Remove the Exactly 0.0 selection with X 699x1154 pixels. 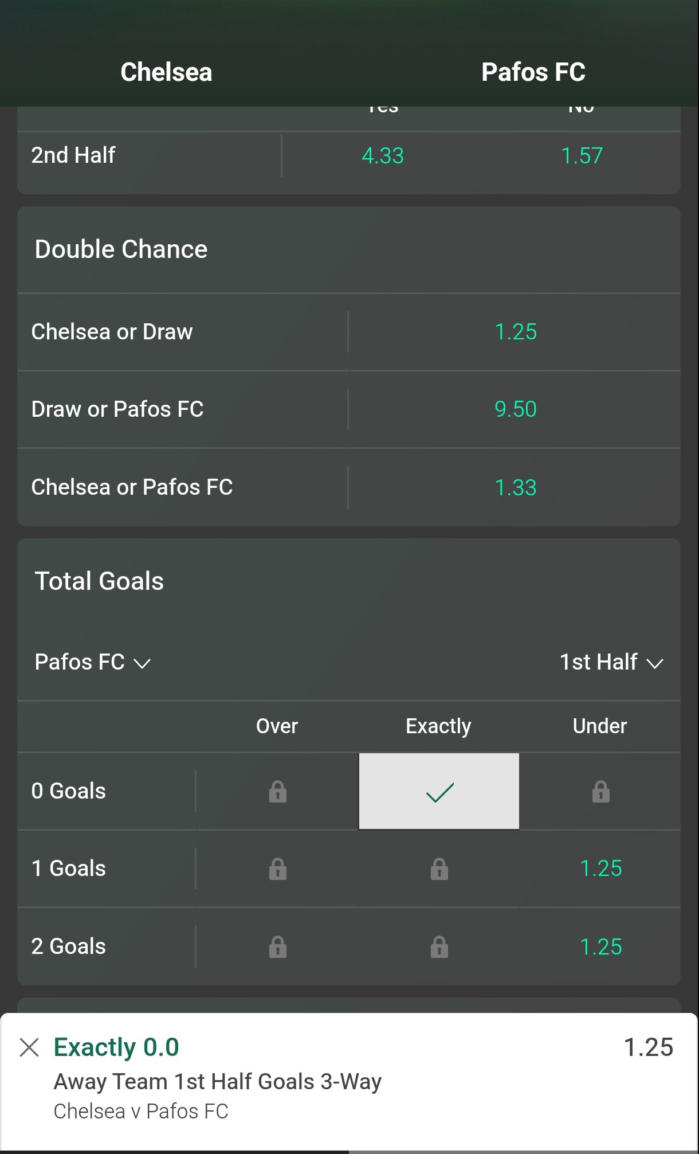click(29, 1047)
